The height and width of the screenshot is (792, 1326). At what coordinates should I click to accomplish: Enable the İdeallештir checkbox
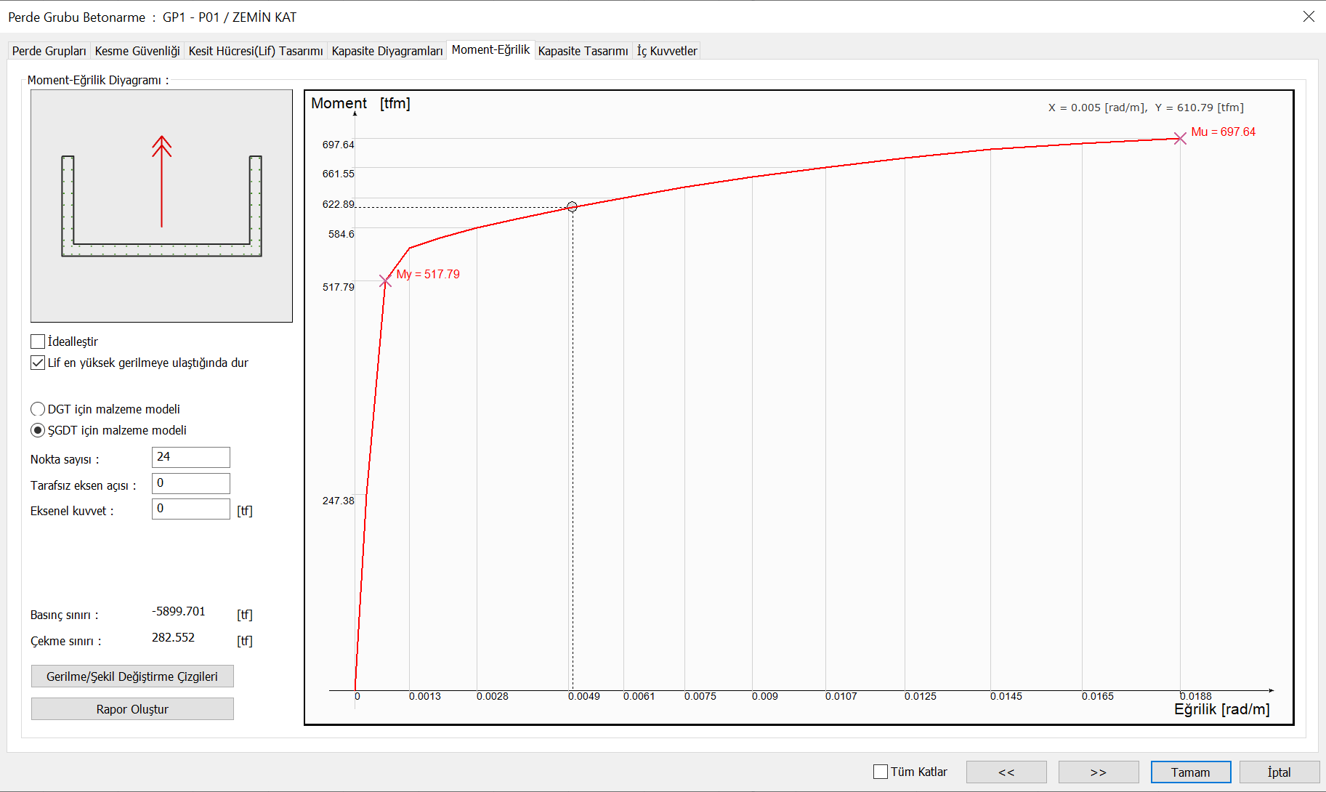(x=38, y=342)
